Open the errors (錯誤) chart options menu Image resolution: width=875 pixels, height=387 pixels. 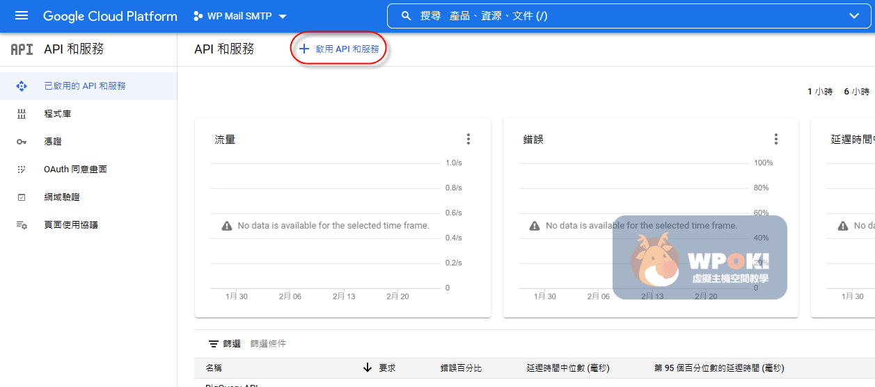click(776, 140)
